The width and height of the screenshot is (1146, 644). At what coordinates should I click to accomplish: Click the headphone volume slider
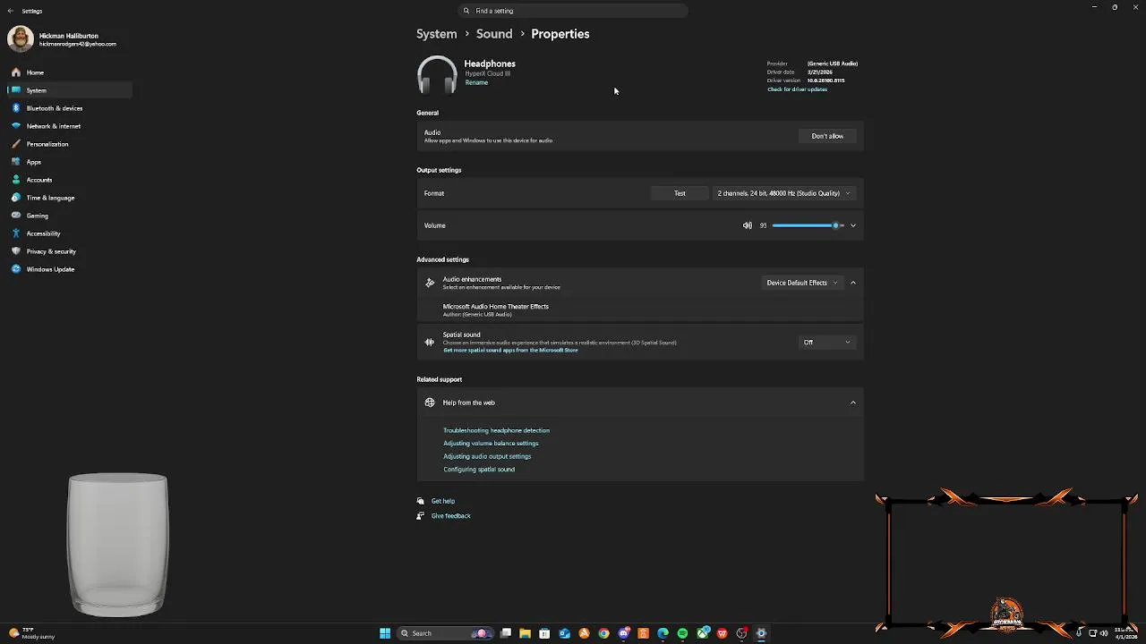[808, 225]
